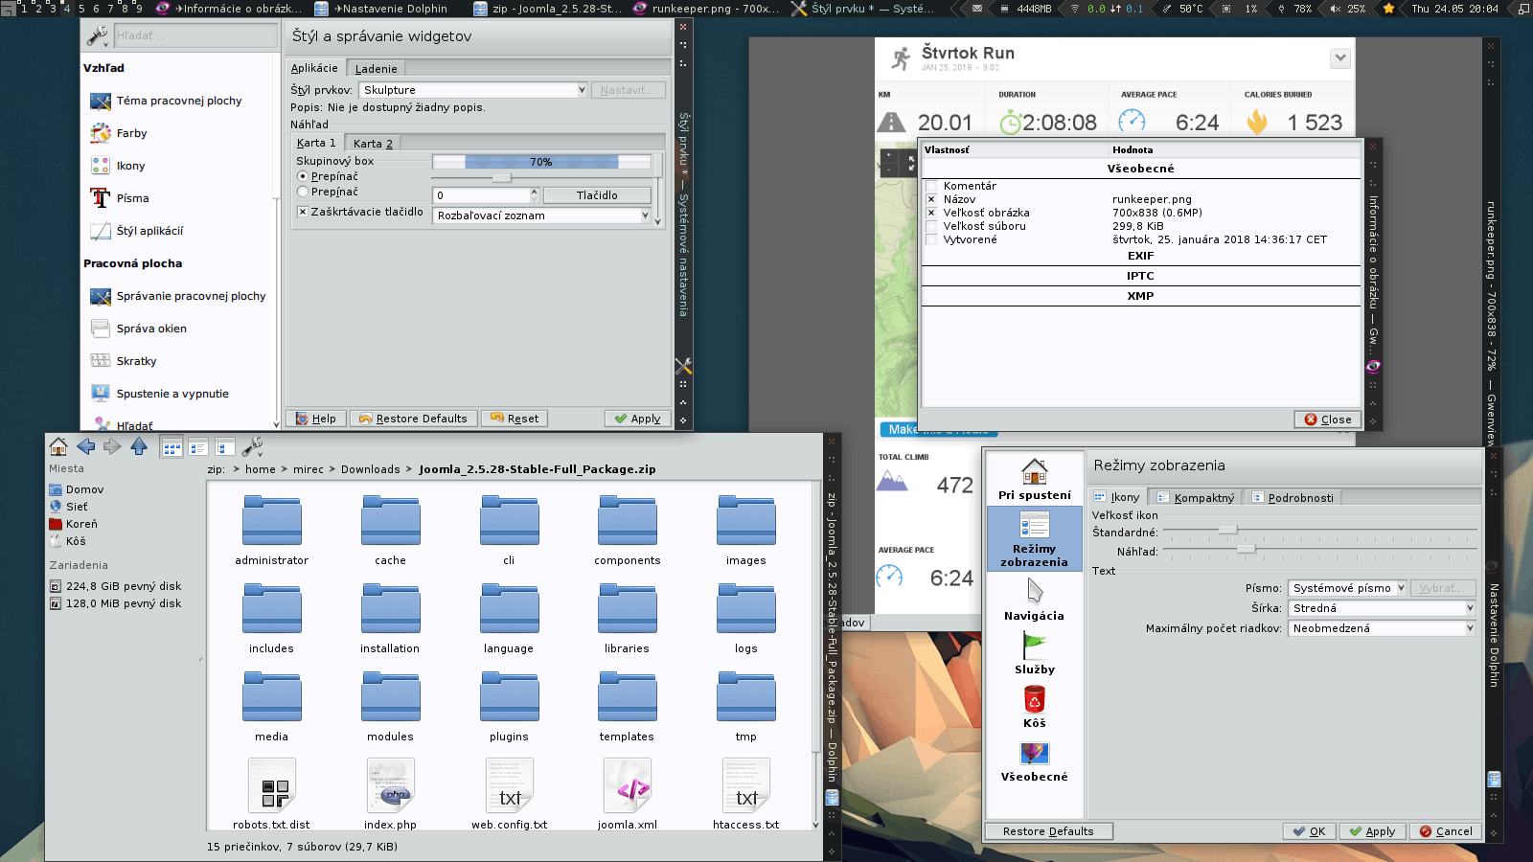Toggle the Zaškrtávacie tlačidlo checkbox
The height and width of the screenshot is (862, 1533).
coord(303,212)
